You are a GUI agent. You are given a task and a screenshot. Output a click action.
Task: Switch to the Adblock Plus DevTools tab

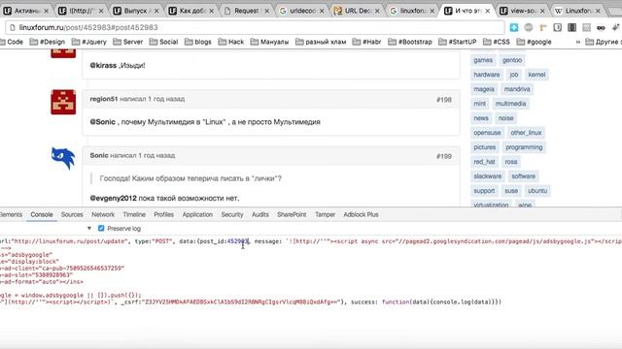pyautogui.click(x=361, y=214)
